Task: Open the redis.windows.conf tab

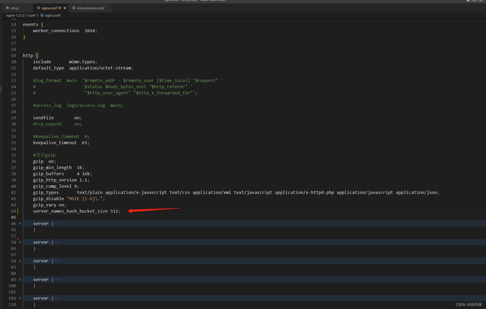Action: [90, 8]
